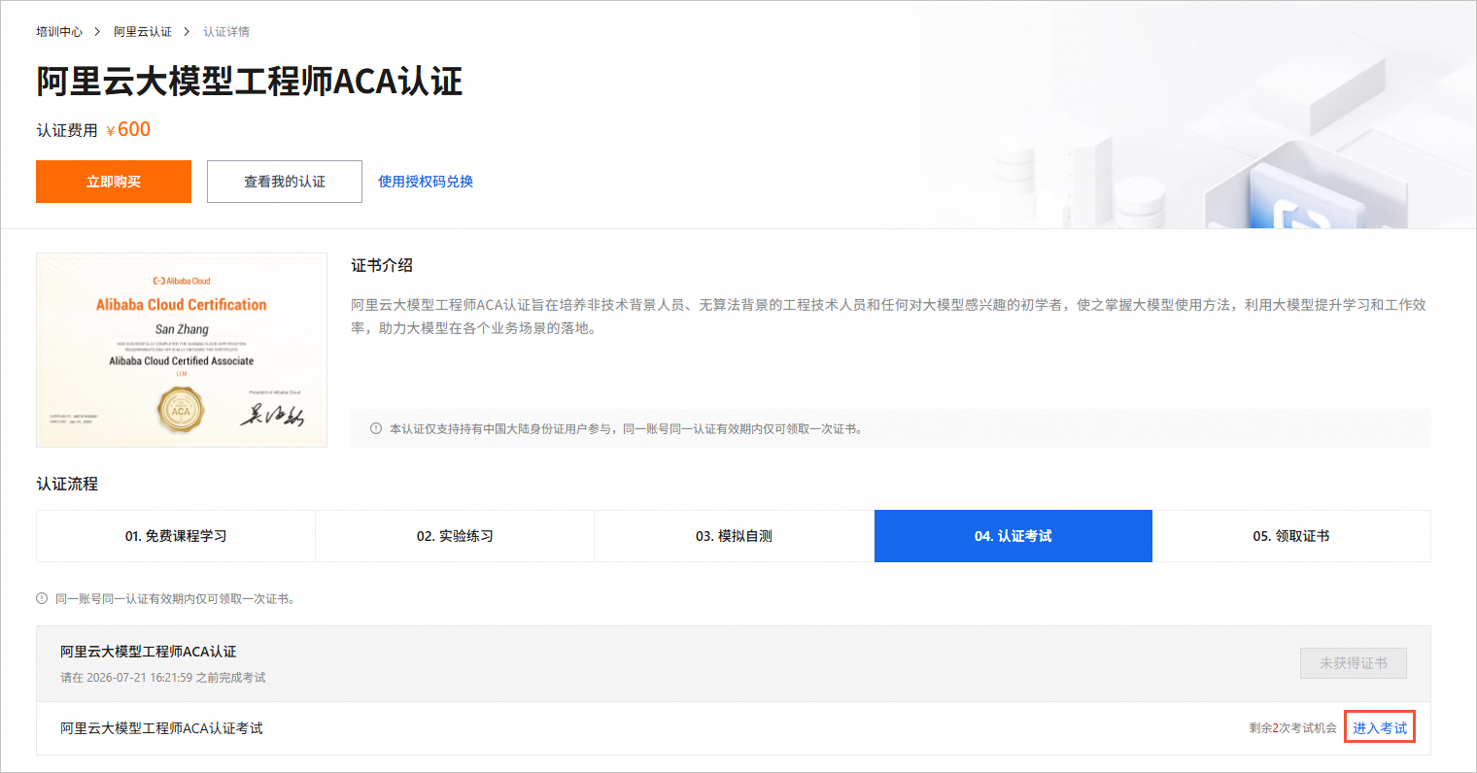Open the 培训中心 breadcrumb link
The width and height of the screenshot is (1477, 773).
(x=59, y=32)
